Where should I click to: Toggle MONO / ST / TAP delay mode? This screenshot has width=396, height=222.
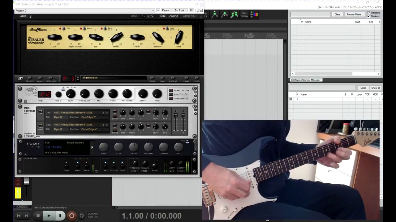(x=171, y=91)
